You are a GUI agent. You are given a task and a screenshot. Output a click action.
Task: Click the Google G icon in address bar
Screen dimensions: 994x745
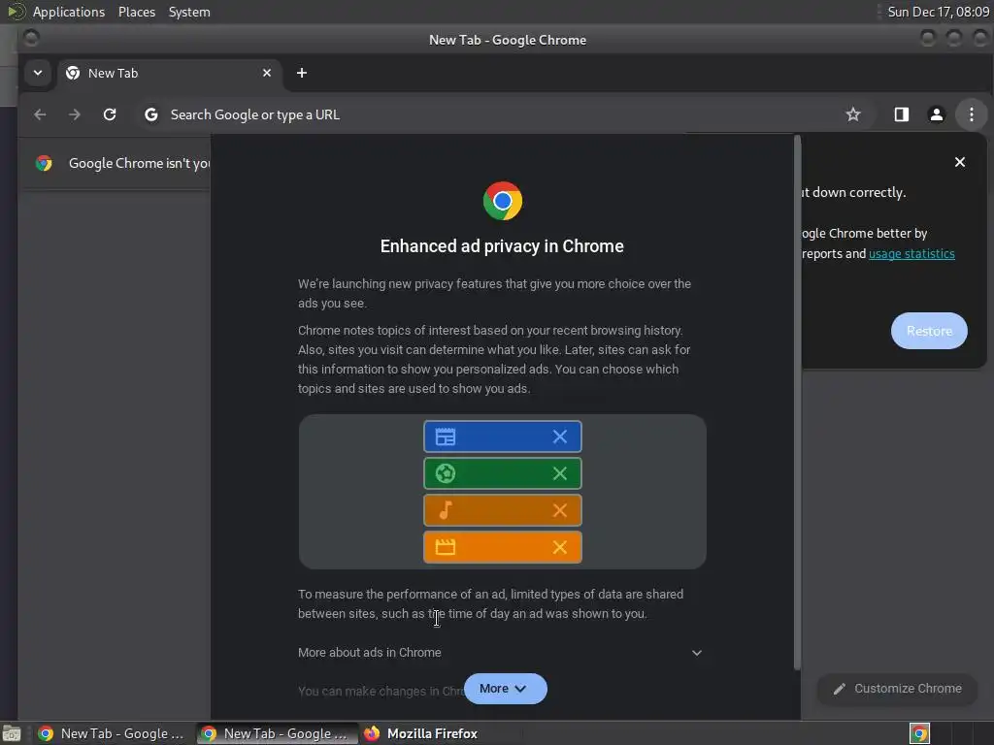pos(150,114)
